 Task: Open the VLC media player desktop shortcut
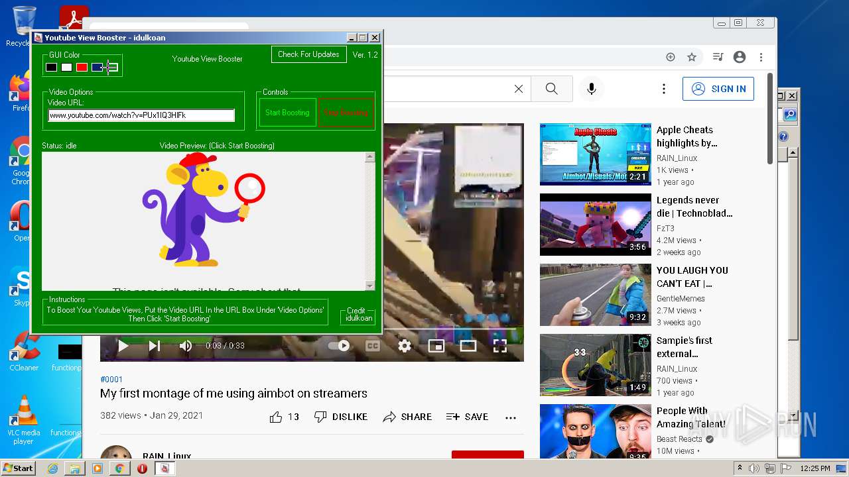tap(24, 421)
